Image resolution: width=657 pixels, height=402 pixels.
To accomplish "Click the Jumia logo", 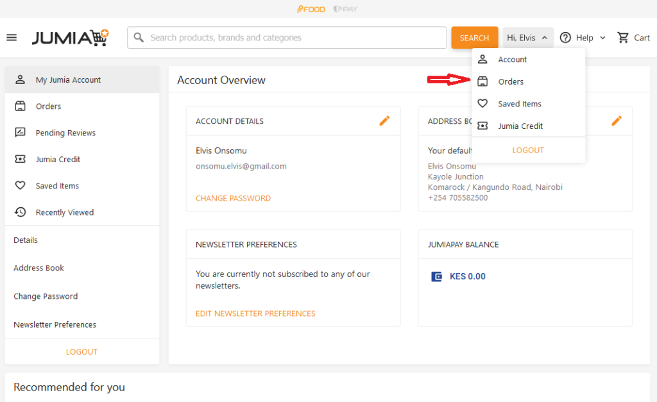I will click(x=71, y=38).
